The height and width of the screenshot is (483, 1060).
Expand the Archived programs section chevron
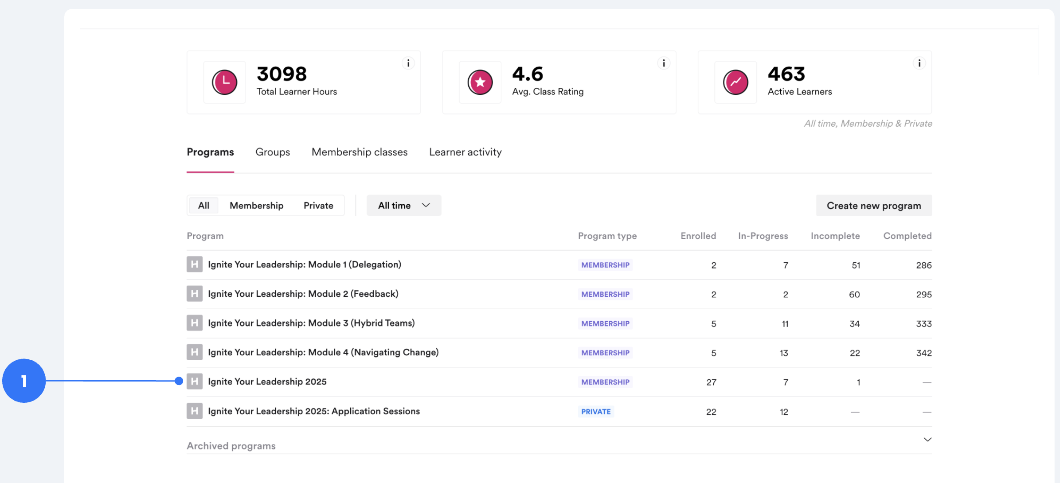pos(927,440)
